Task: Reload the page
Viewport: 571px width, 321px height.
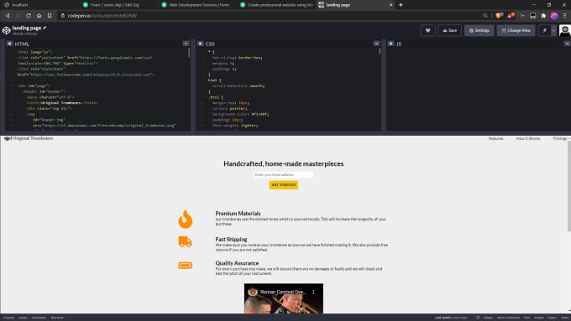Action: point(29,16)
